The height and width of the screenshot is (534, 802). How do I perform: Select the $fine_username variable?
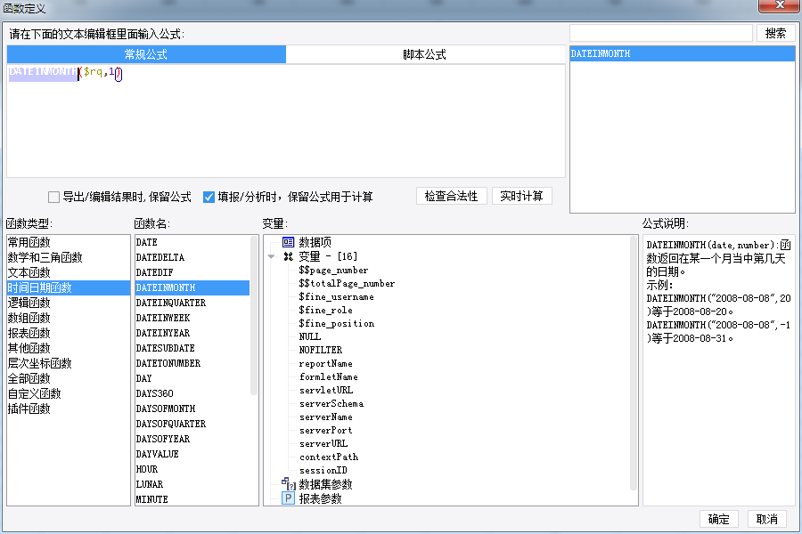(337, 297)
